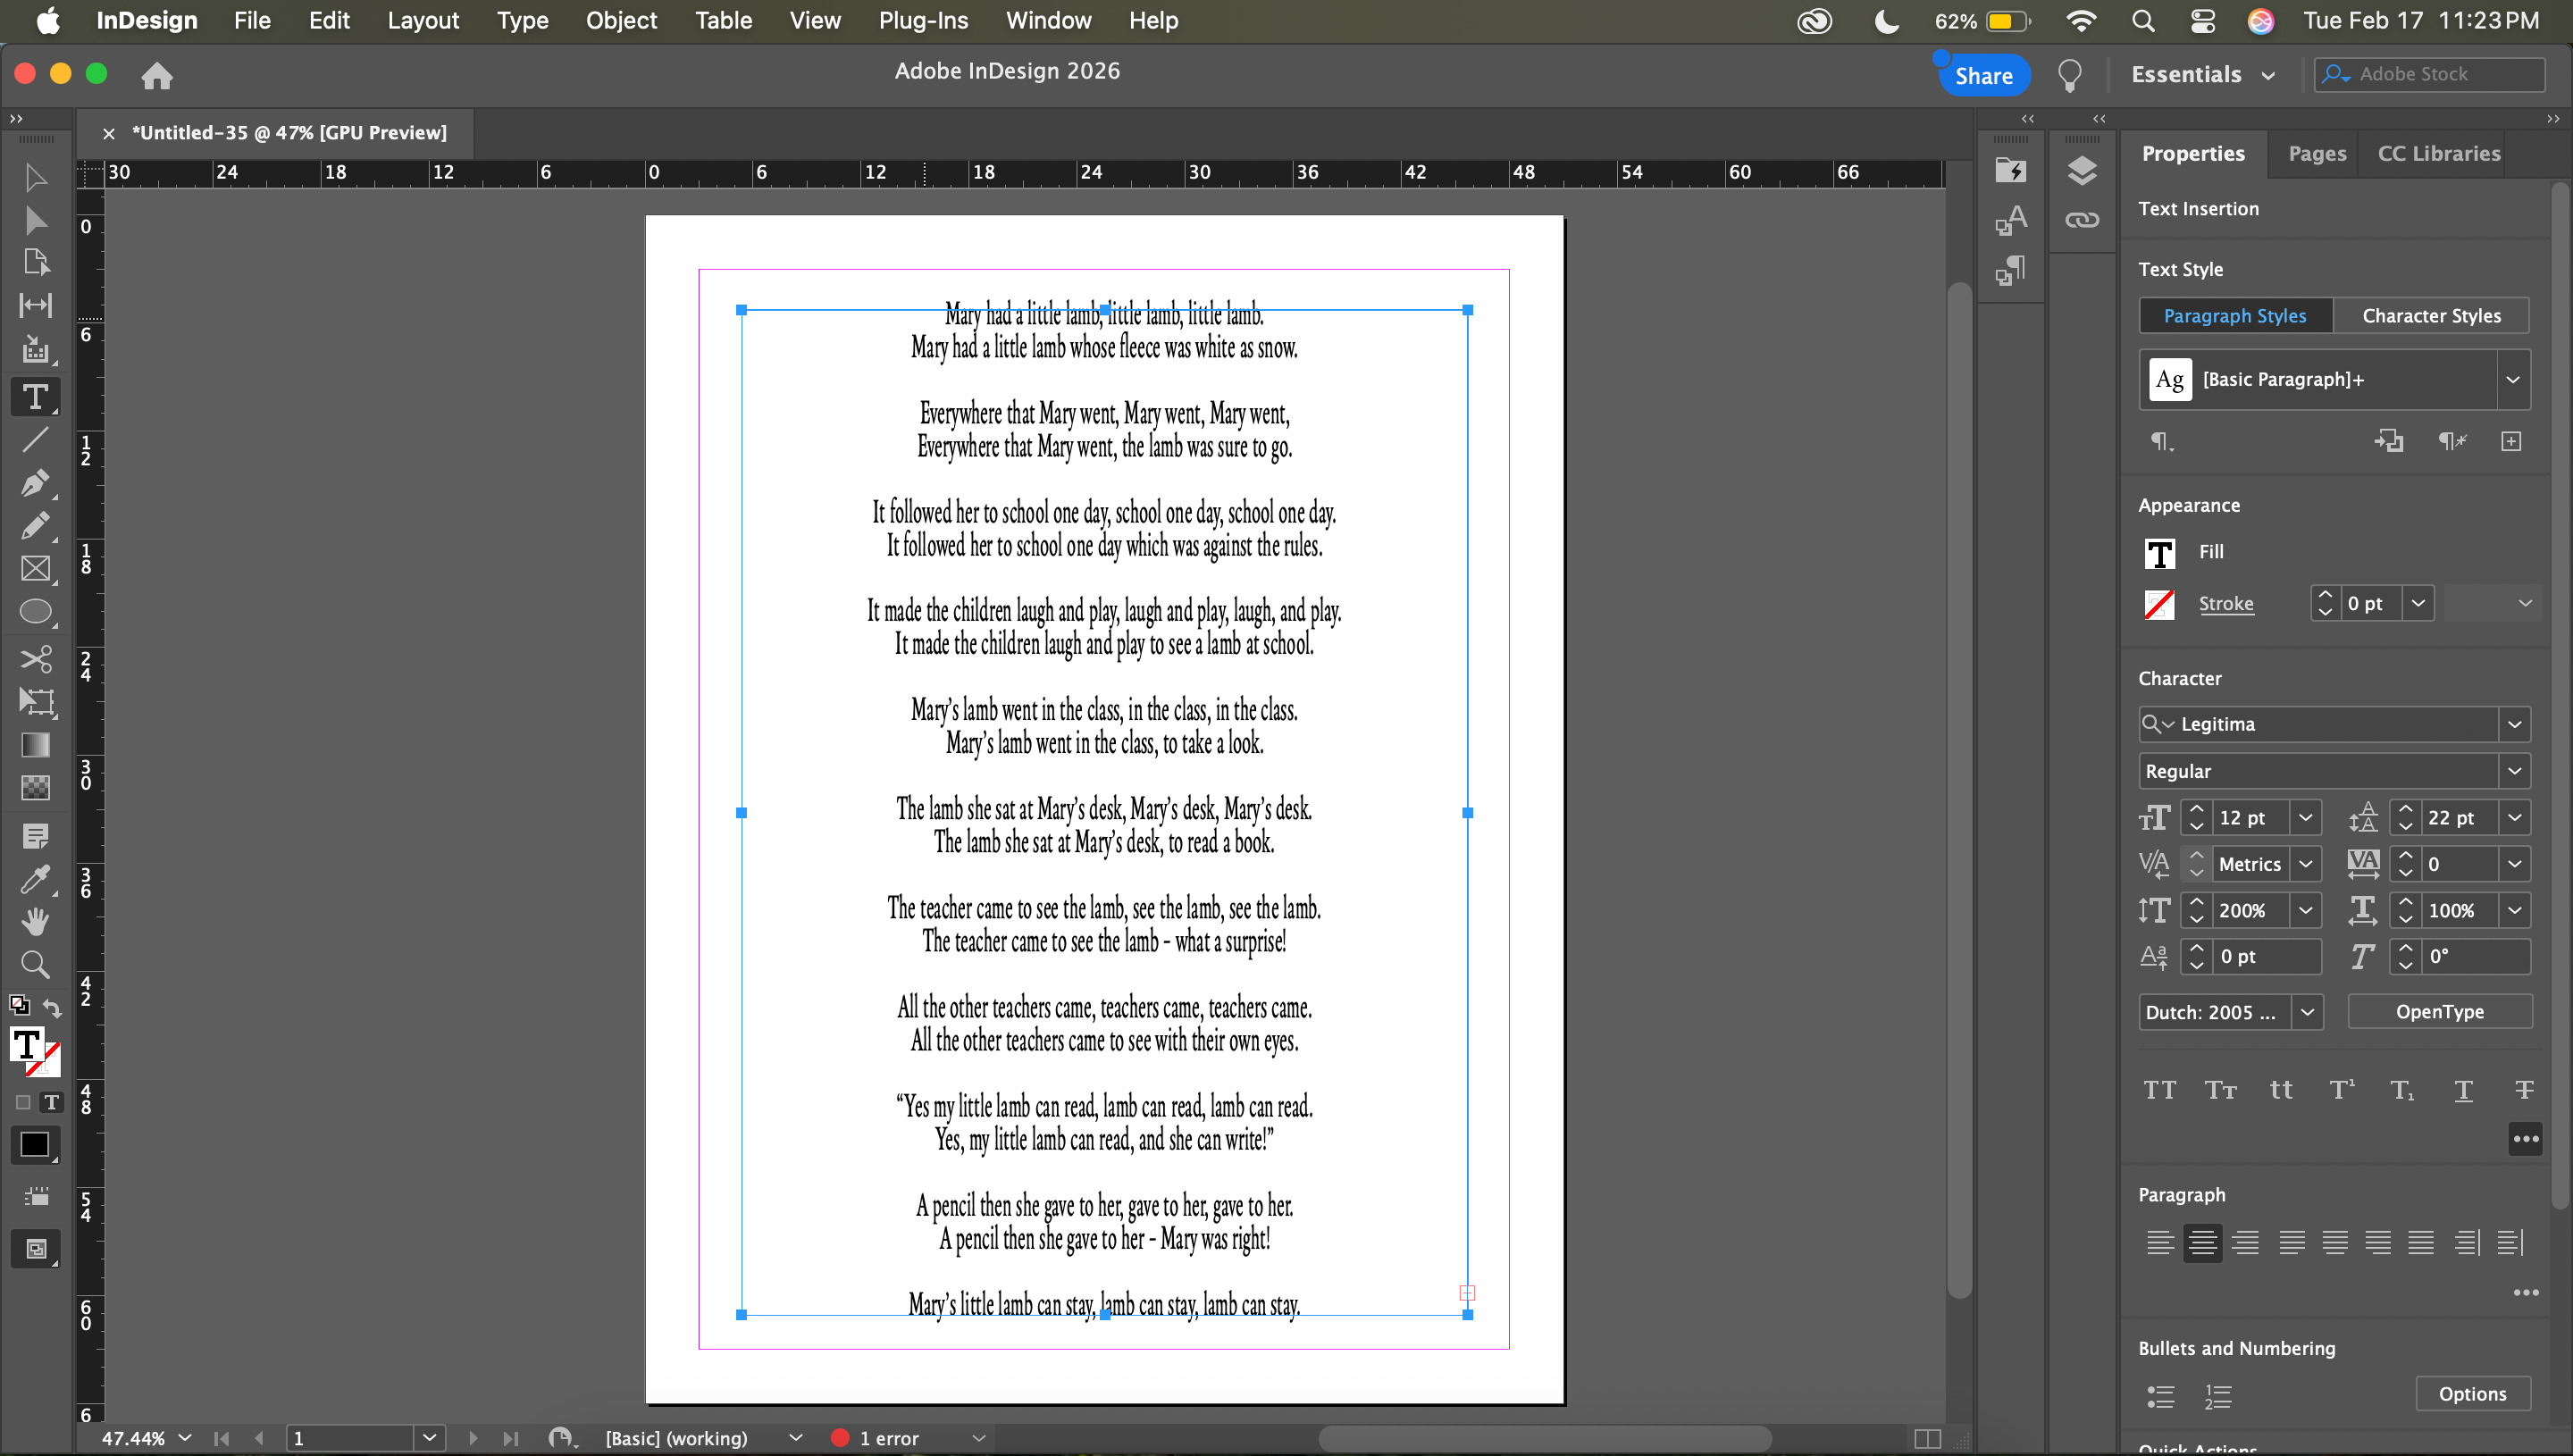The width and height of the screenshot is (2573, 1456).
Task: Select the Scissors tool
Action: (35, 659)
